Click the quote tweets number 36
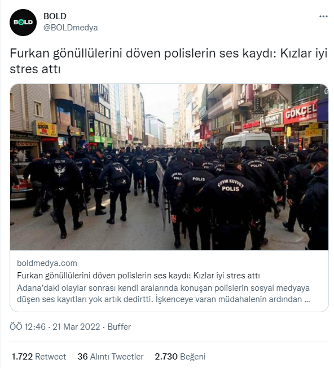334x368 pixels. 82,357
